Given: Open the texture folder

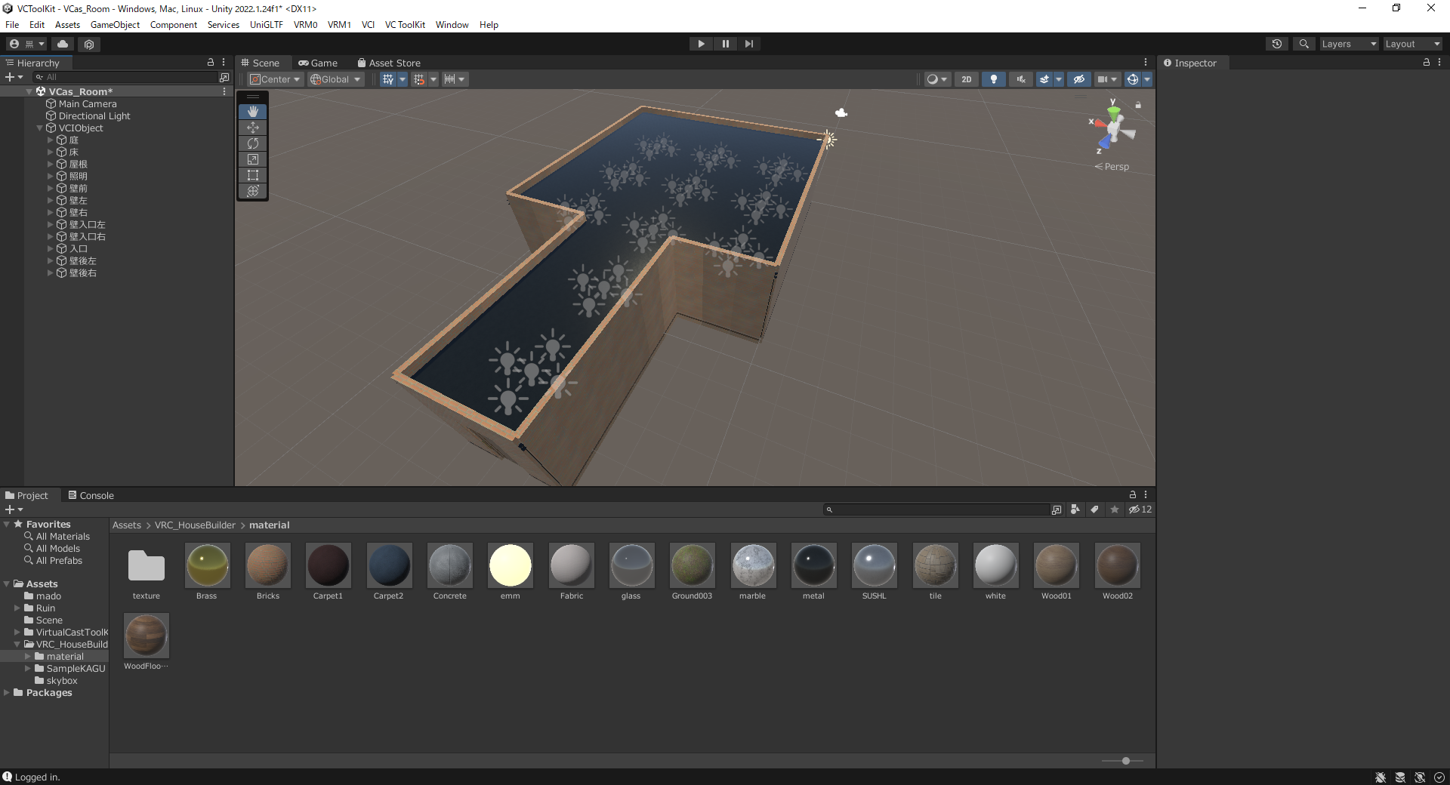Looking at the screenshot, I should click(147, 571).
